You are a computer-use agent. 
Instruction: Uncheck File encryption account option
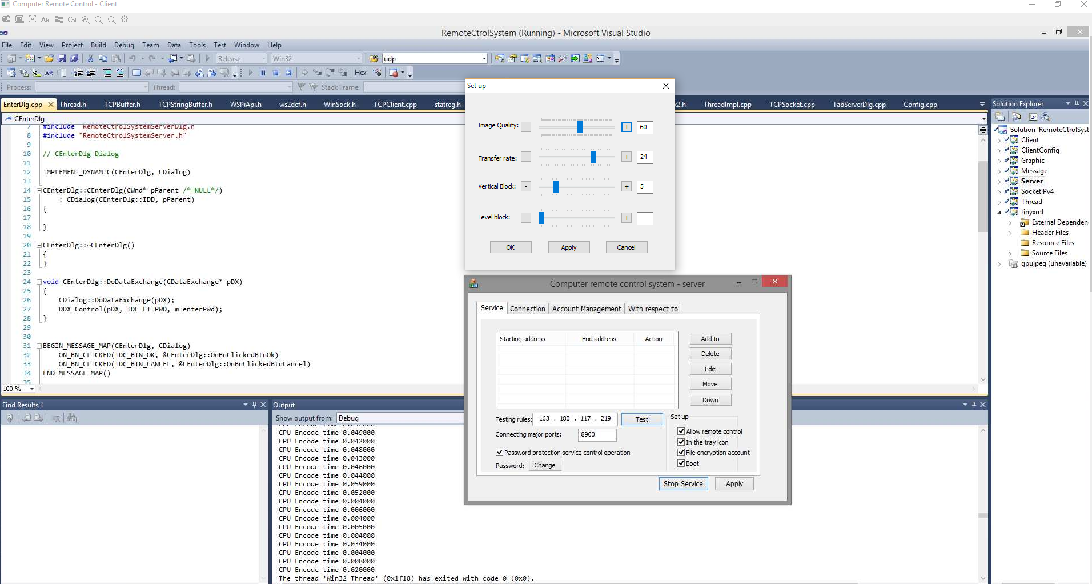pyautogui.click(x=681, y=453)
